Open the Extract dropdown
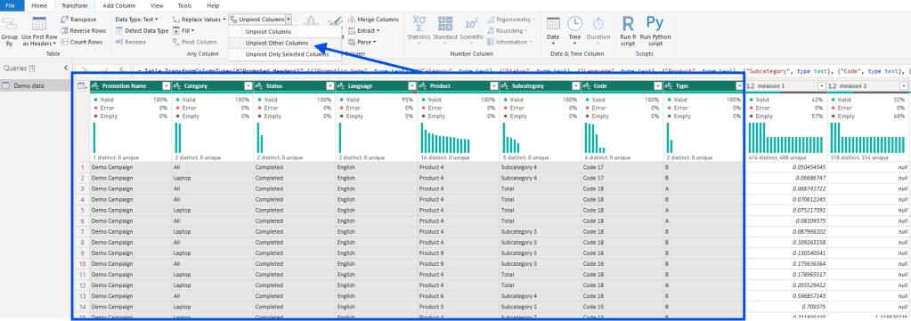 [x=363, y=31]
